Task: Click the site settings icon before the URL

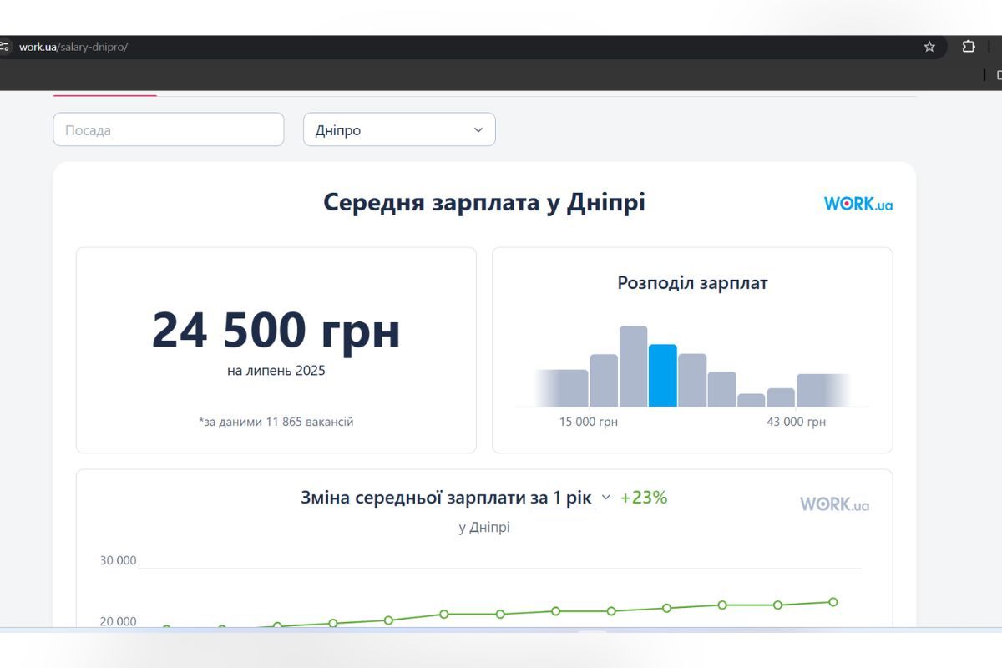Action: pyautogui.click(x=6, y=47)
